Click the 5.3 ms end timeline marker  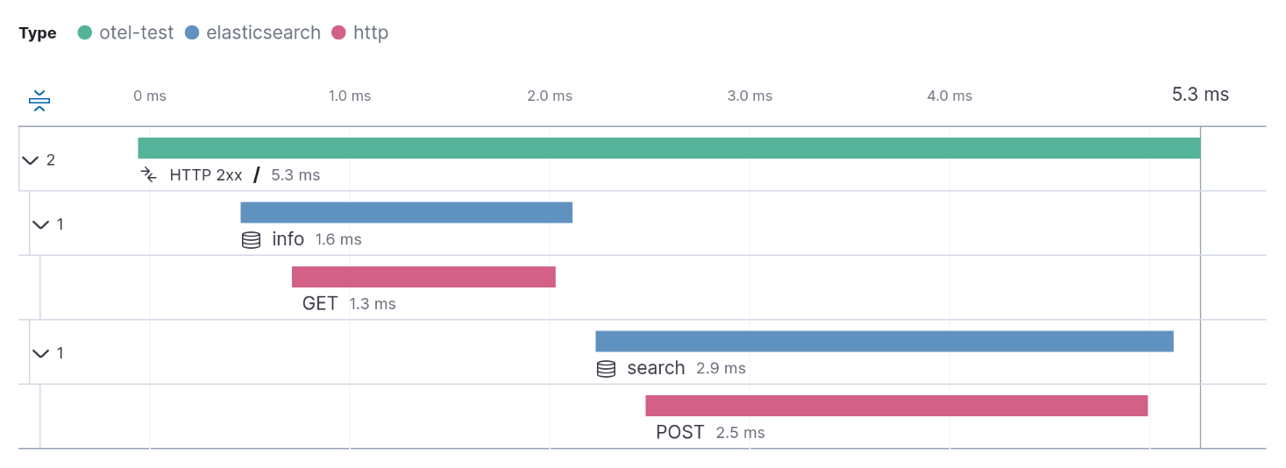1200,95
